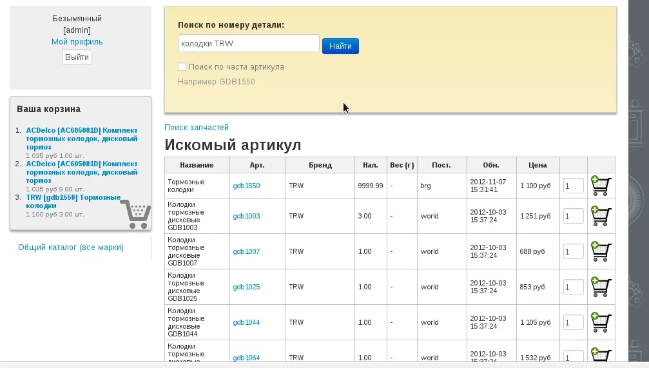Click the 'Выйти' logout button

coord(77,57)
